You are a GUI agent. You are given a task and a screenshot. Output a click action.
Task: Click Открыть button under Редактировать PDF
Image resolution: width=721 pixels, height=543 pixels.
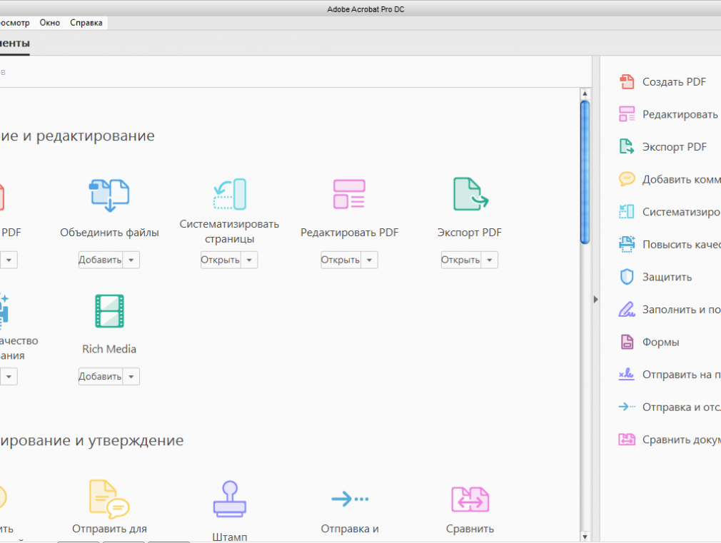coord(341,260)
